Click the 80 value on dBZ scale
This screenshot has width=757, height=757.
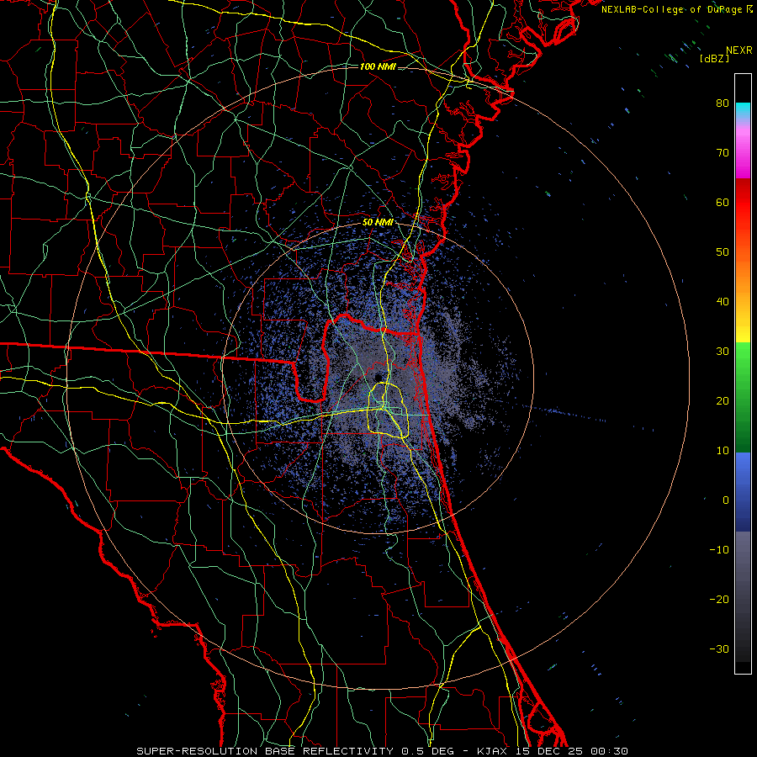723,103
